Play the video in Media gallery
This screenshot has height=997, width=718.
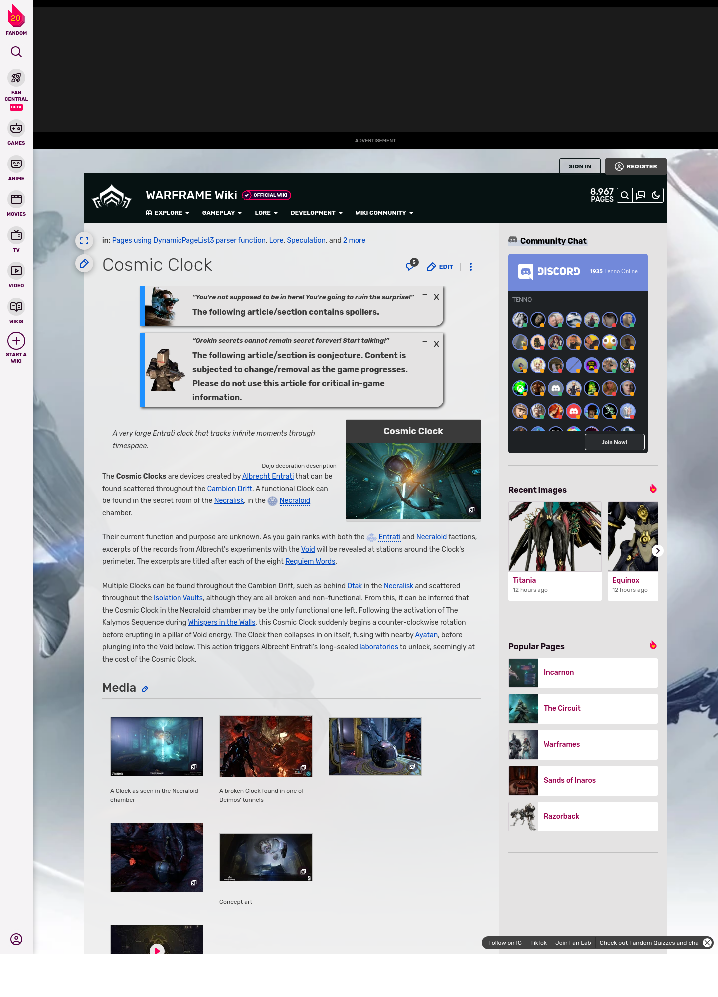point(157,950)
